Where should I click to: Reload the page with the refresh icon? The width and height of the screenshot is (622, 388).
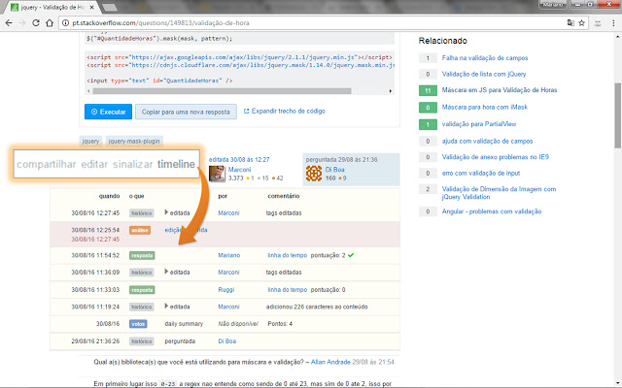[x=36, y=23]
